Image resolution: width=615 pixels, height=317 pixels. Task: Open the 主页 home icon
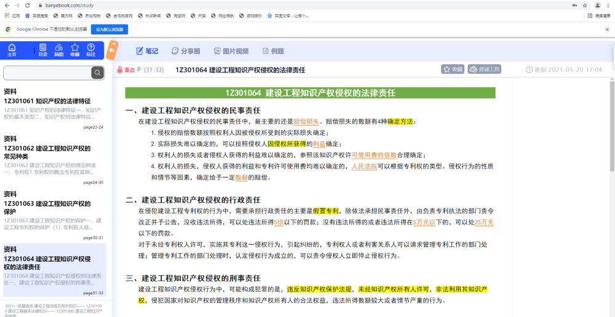tap(12, 50)
